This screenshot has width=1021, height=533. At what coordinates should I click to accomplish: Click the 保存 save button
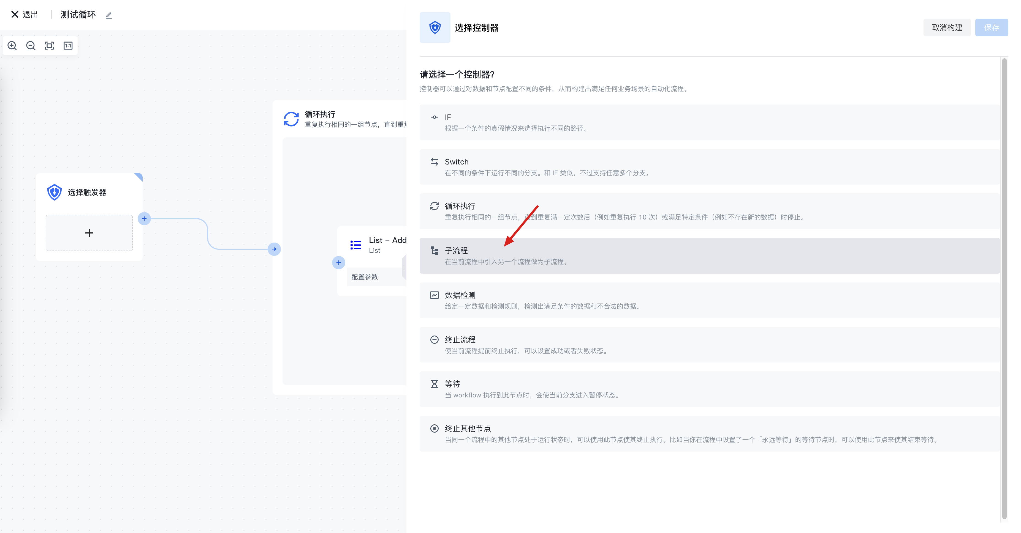pyautogui.click(x=991, y=28)
